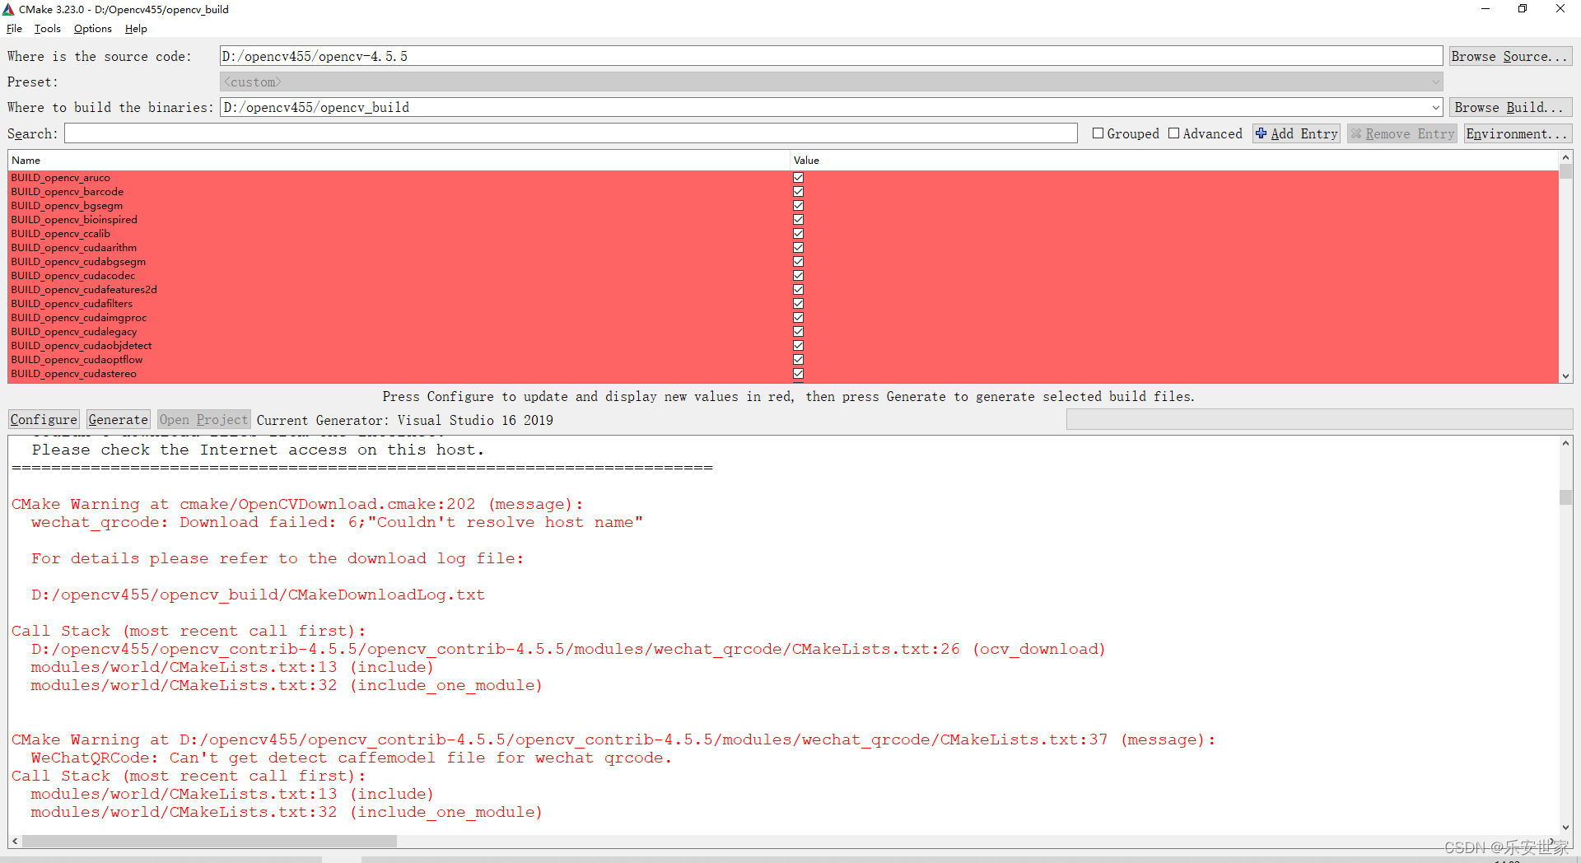Uncheck BUILD_opencv_cudaarithm checkbox
The width and height of the screenshot is (1581, 863).
(x=798, y=248)
